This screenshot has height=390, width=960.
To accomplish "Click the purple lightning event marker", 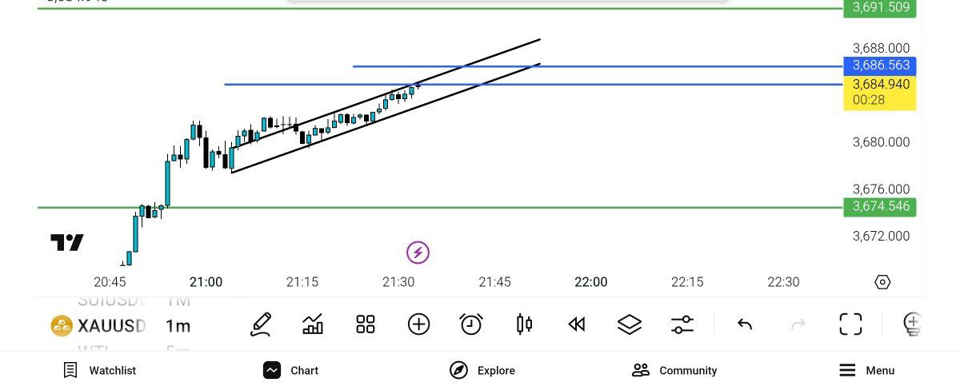I will pos(418,253).
